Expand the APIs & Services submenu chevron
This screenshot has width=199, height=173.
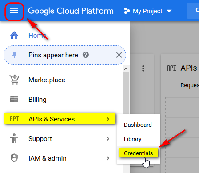tap(108, 119)
